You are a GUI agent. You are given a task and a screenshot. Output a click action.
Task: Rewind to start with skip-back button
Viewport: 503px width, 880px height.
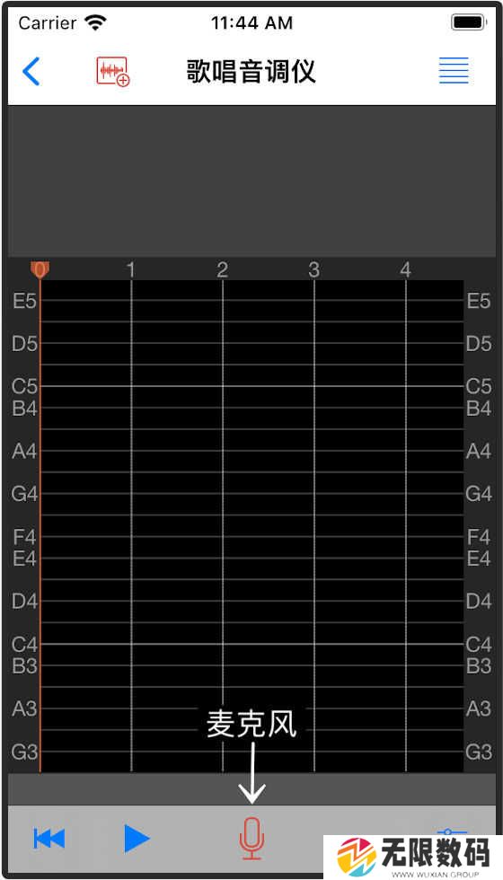[49, 839]
